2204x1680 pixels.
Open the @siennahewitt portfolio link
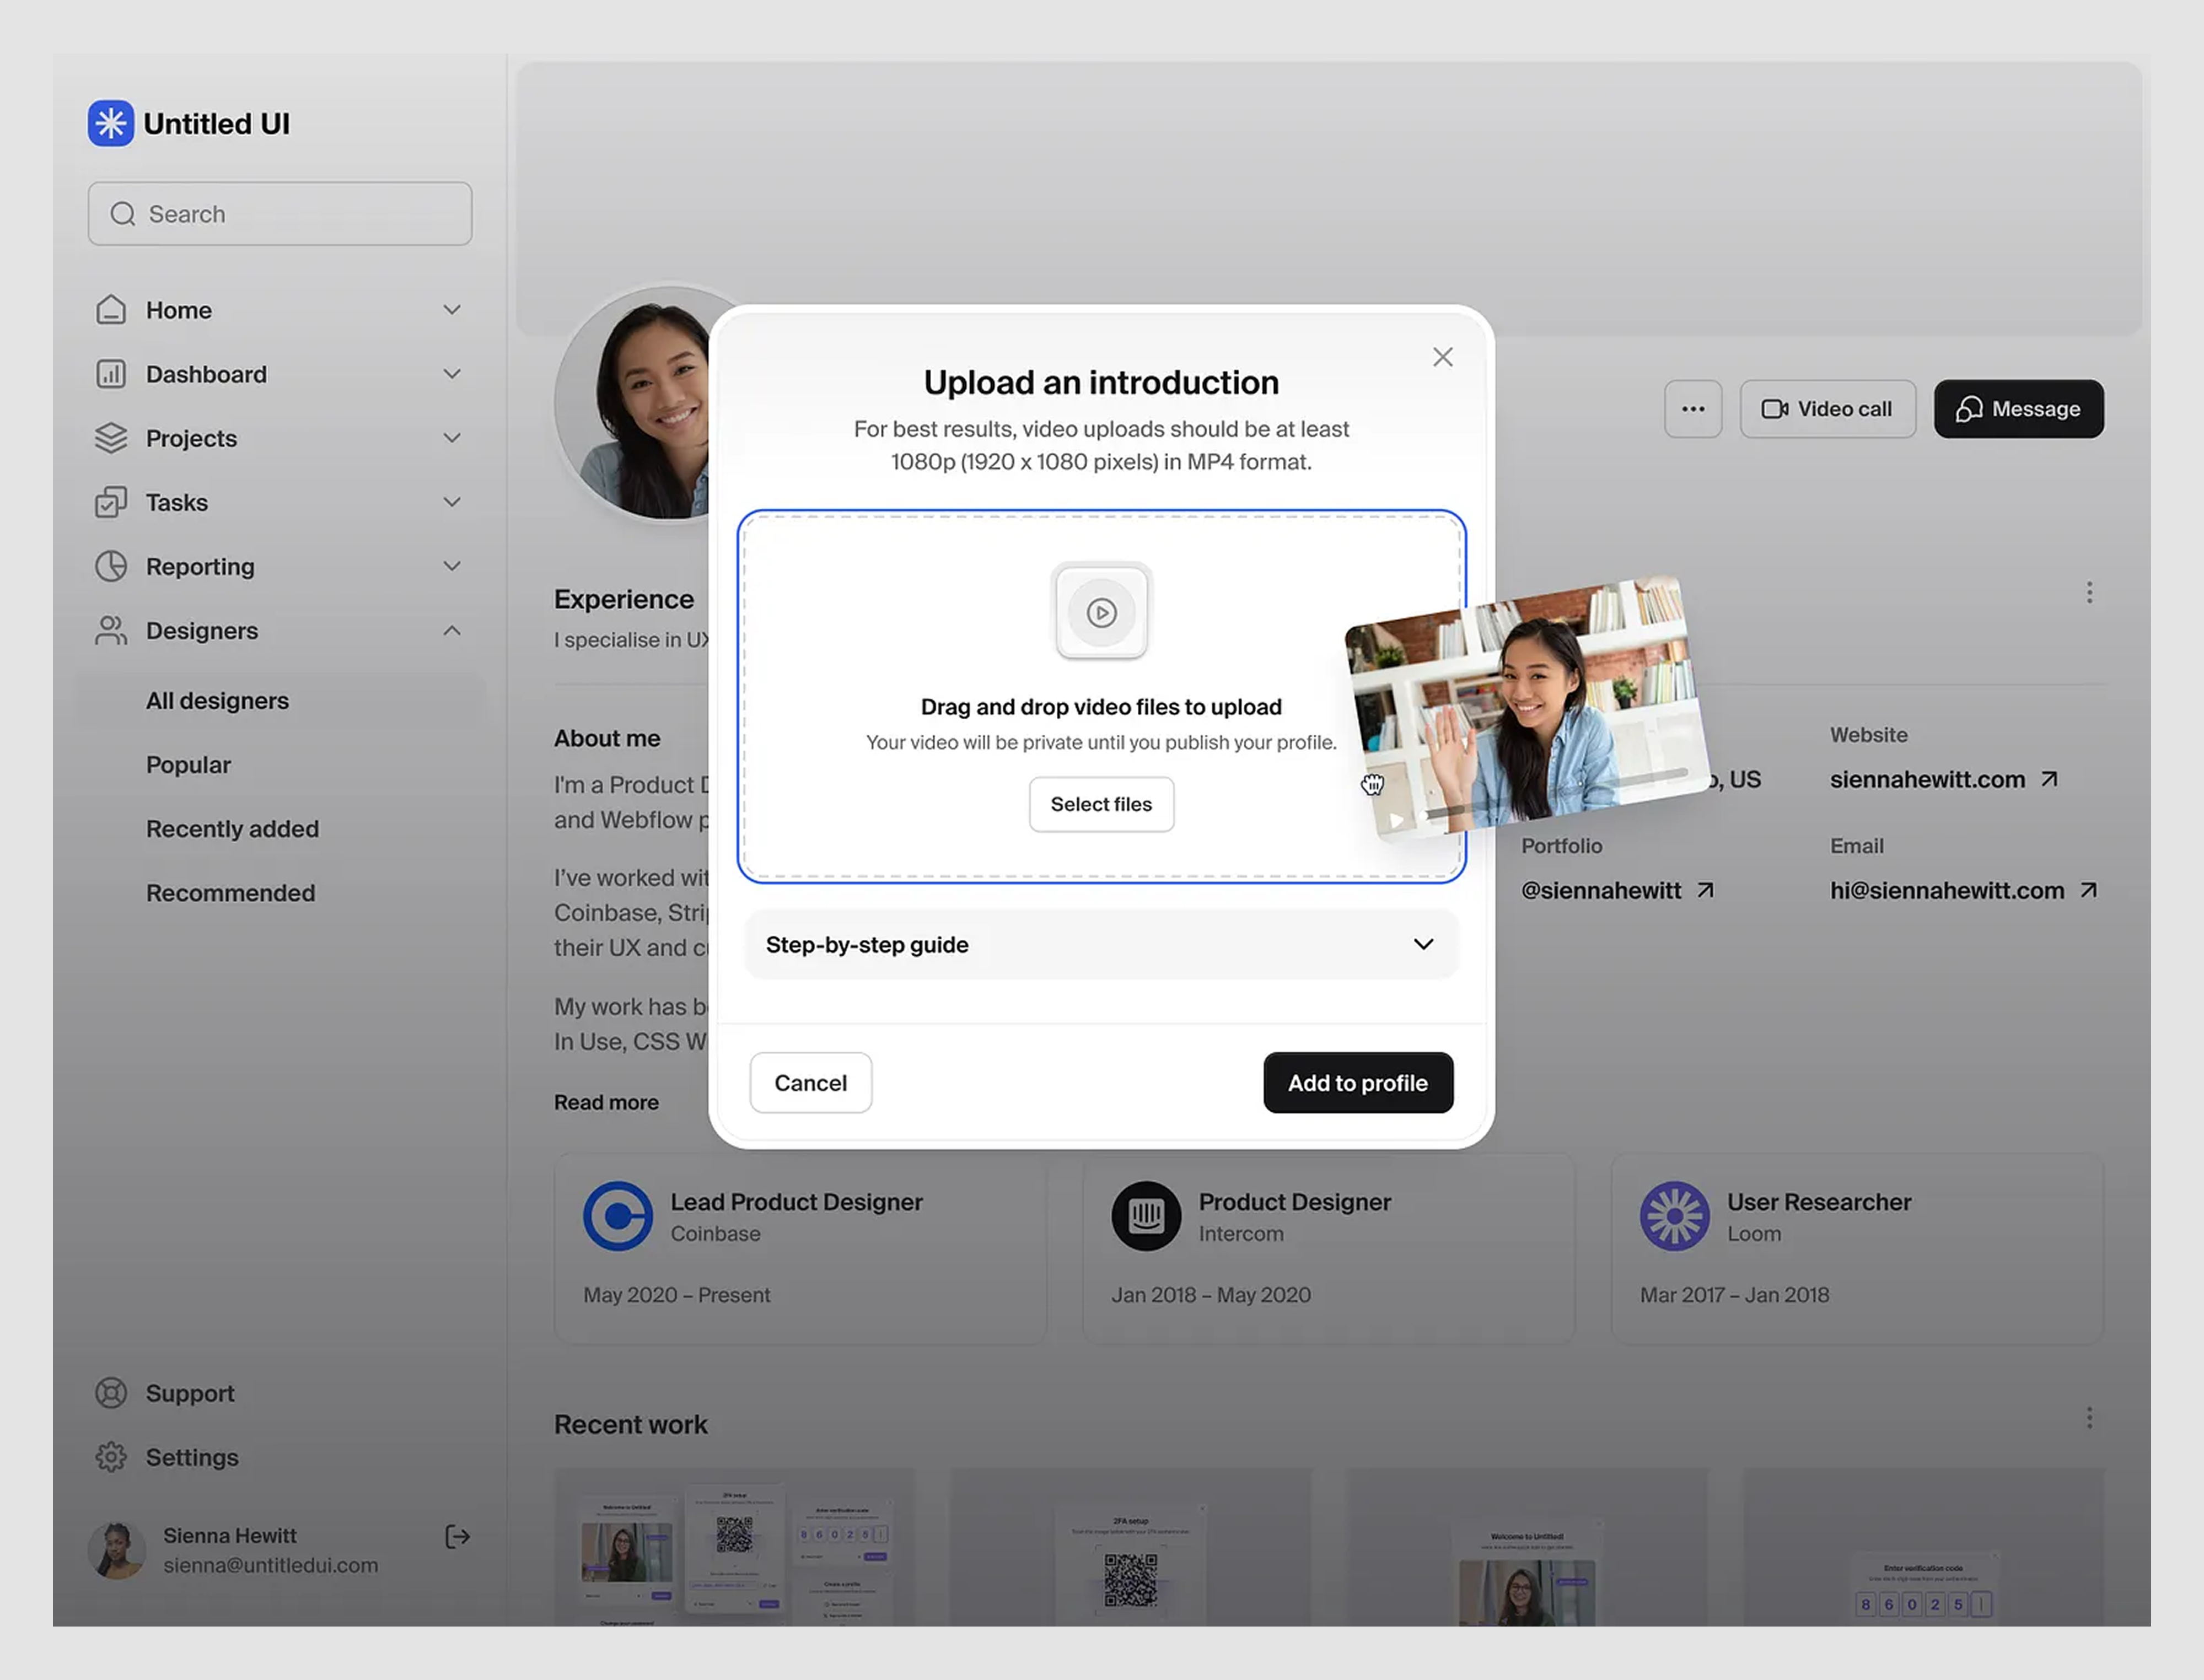click(x=1601, y=890)
